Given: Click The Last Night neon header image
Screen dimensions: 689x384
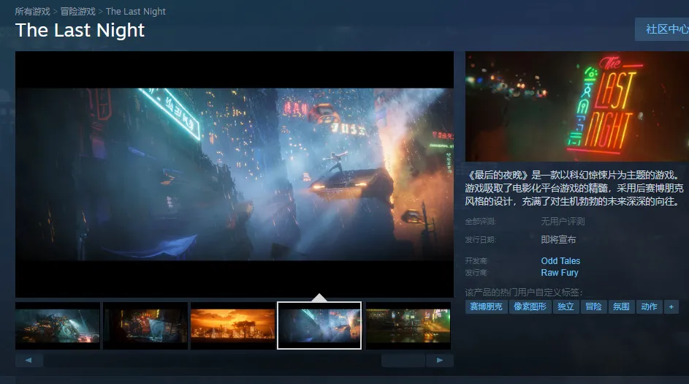Looking at the screenshot, I should (x=577, y=107).
